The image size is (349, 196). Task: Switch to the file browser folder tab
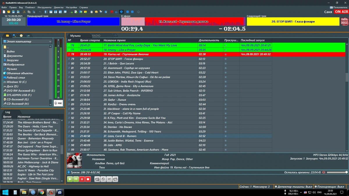7,35
